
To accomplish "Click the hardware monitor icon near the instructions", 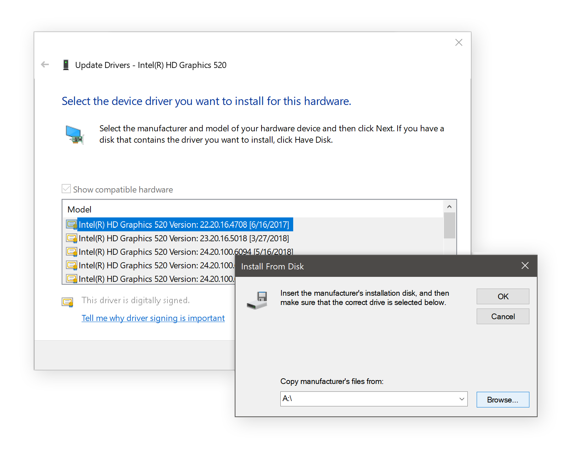I will pyautogui.click(x=75, y=135).
